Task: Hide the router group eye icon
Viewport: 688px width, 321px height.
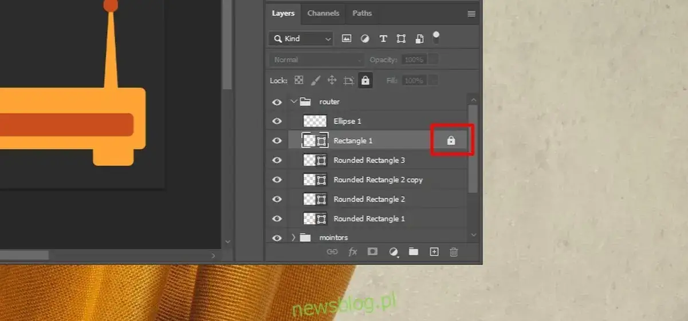Action: (x=277, y=102)
